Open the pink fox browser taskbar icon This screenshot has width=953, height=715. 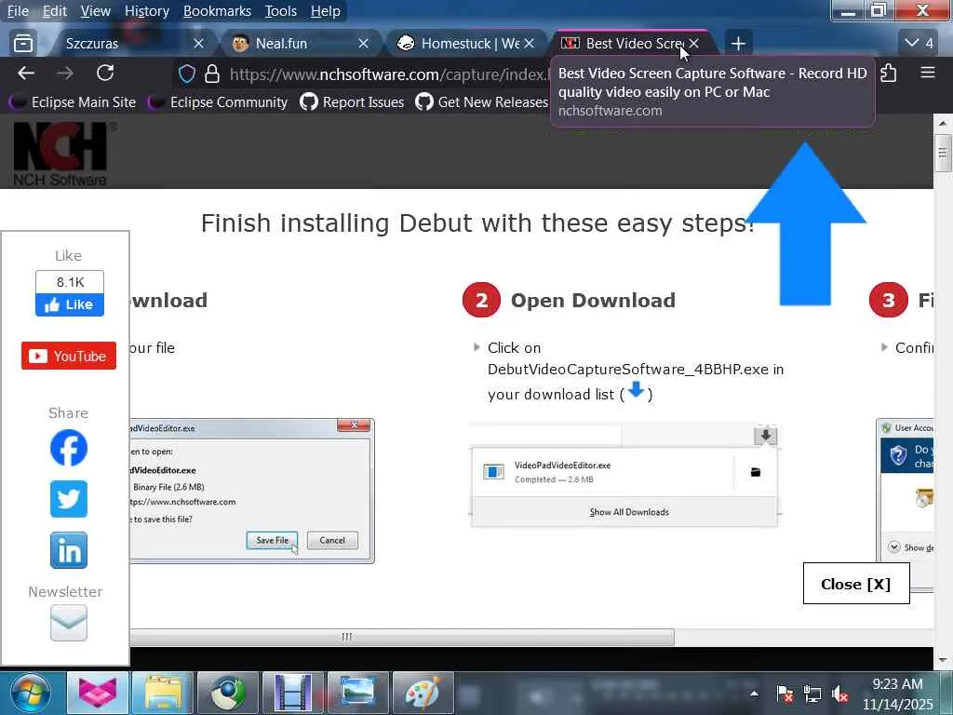click(97, 693)
